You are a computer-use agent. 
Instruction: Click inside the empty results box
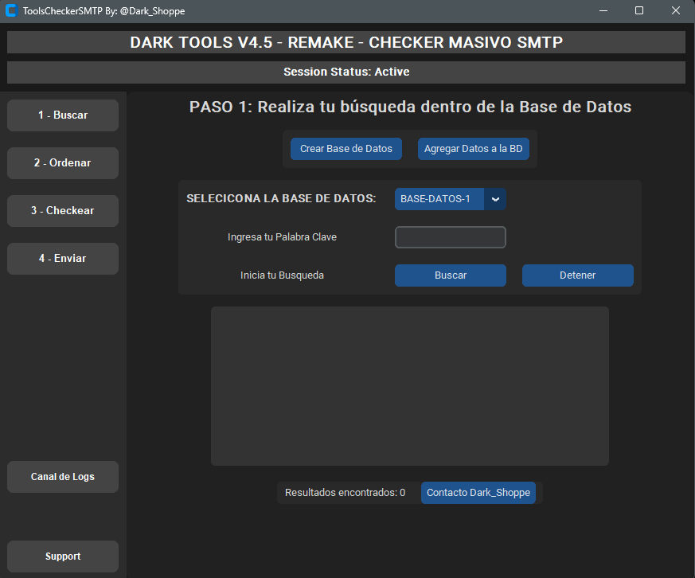click(409, 385)
